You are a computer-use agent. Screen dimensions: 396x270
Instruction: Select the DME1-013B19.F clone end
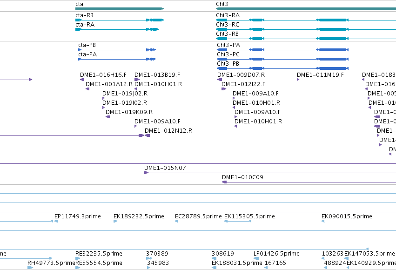pyautogui.click(x=137, y=80)
